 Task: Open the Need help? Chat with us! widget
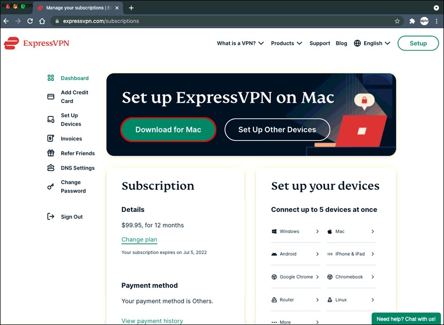click(x=406, y=319)
